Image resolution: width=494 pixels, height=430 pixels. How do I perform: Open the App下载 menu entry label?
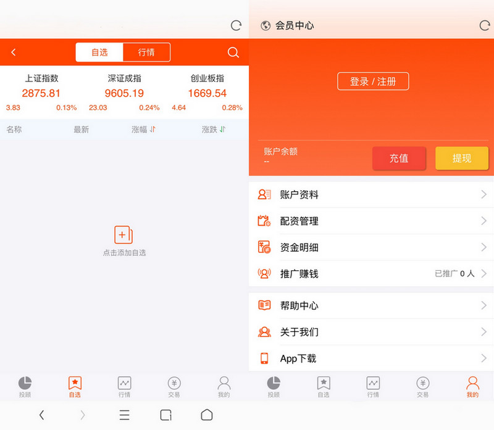(x=298, y=358)
